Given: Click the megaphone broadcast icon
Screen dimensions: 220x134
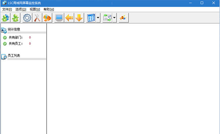Looking at the screenshot, I should [x=124, y=18].
